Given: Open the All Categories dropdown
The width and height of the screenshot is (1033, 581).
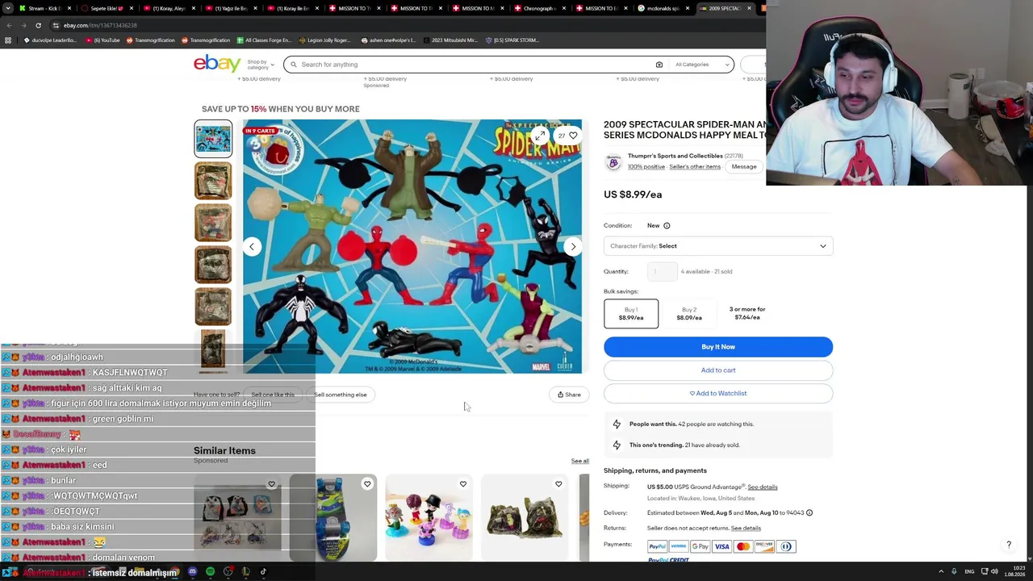Looking at the screenshot, I should [702, 65].
